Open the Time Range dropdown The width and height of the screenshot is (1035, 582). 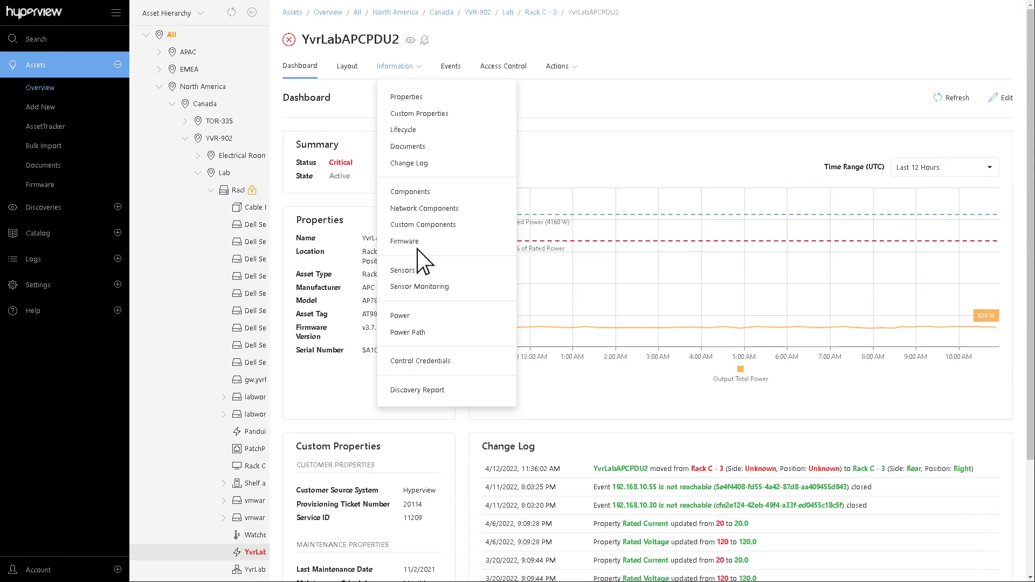point(944,167)
